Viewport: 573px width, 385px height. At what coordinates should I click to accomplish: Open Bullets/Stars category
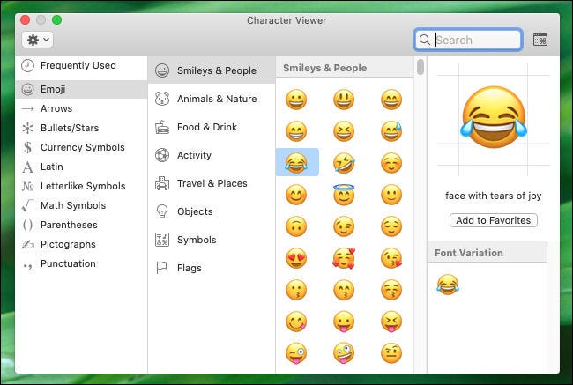(x=81, y=128)
